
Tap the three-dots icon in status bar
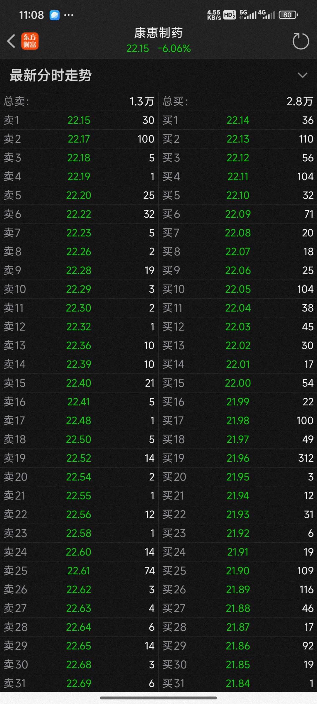(x=69, y=15)
